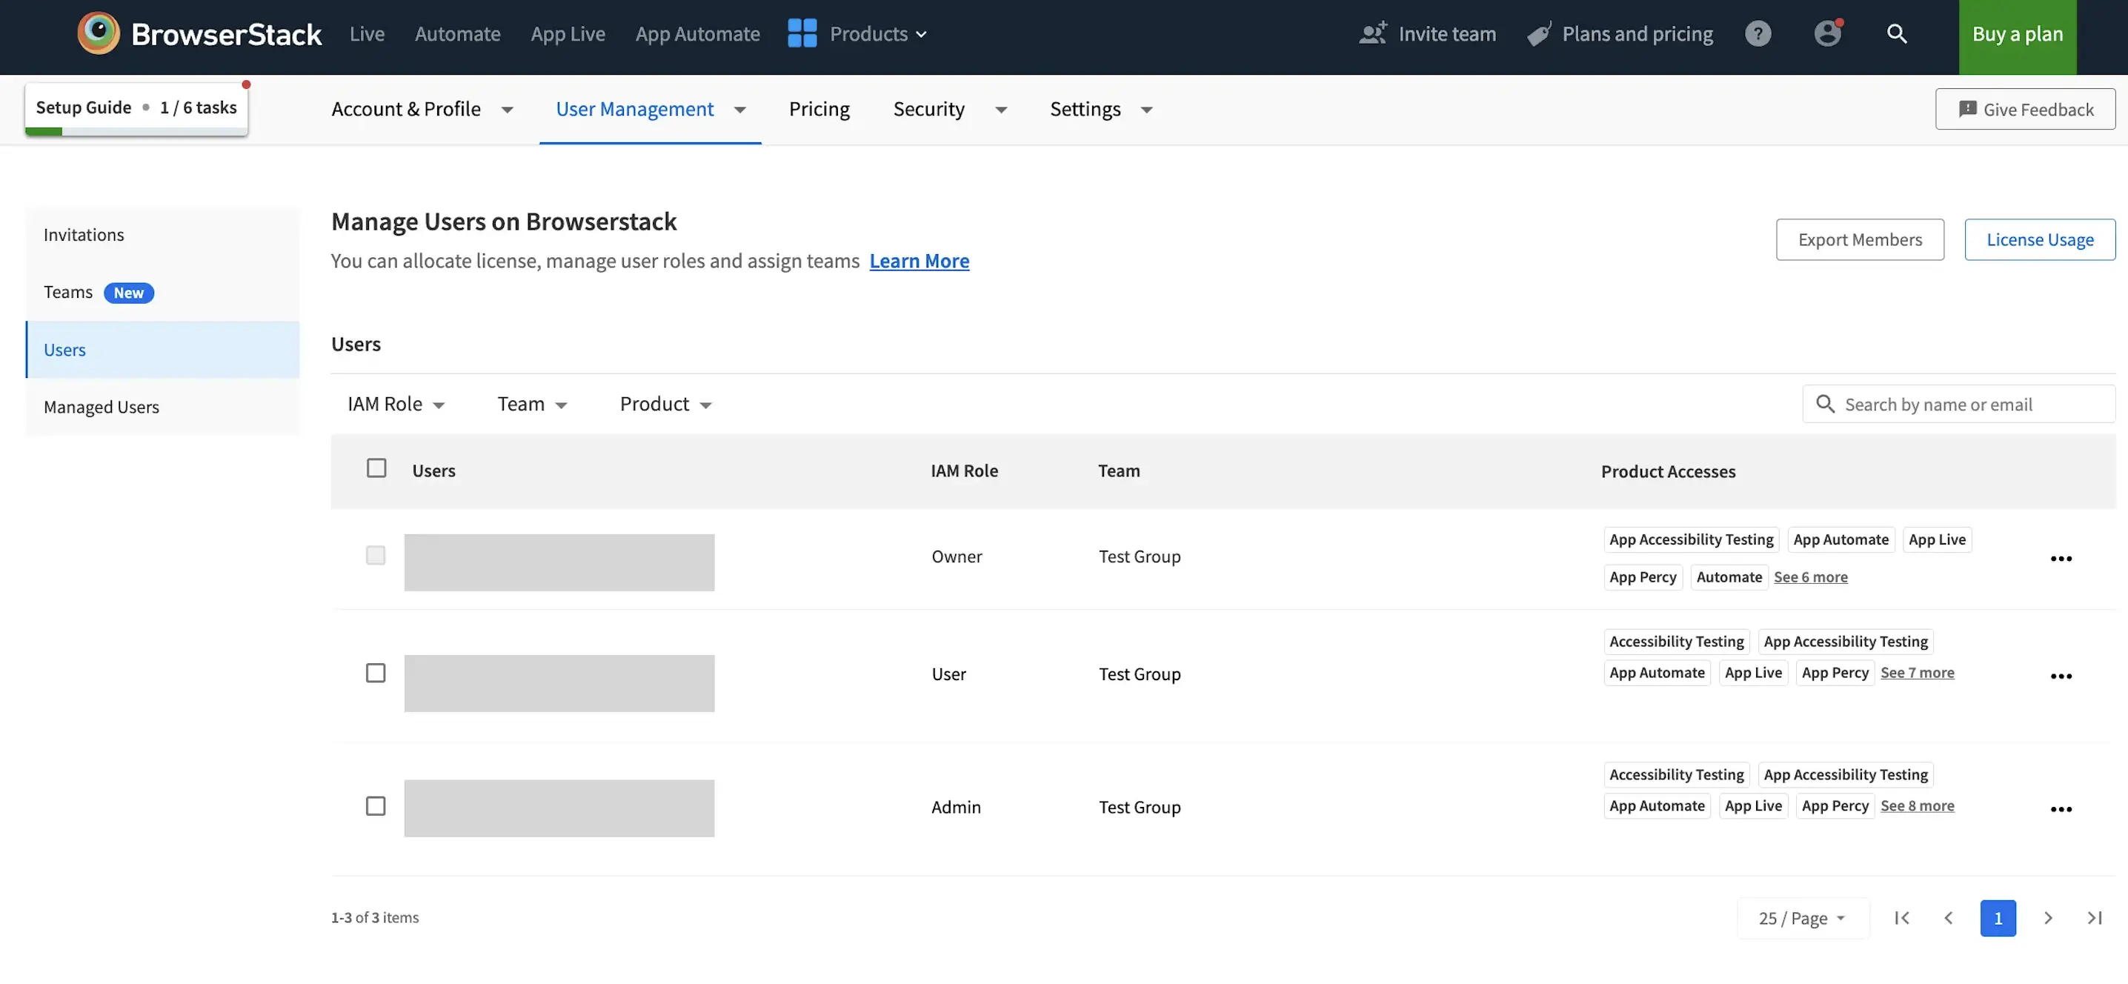Screen dimensions: 2128x984
Task: Select Users in the sidebar
Action: (163, 350)
